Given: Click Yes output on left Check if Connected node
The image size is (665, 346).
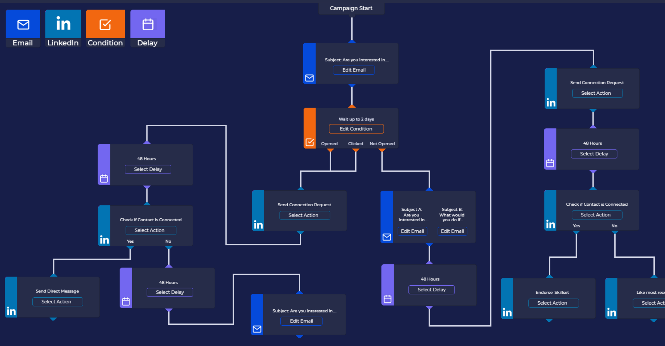Looking at the screenshot, I should [130, 247].
